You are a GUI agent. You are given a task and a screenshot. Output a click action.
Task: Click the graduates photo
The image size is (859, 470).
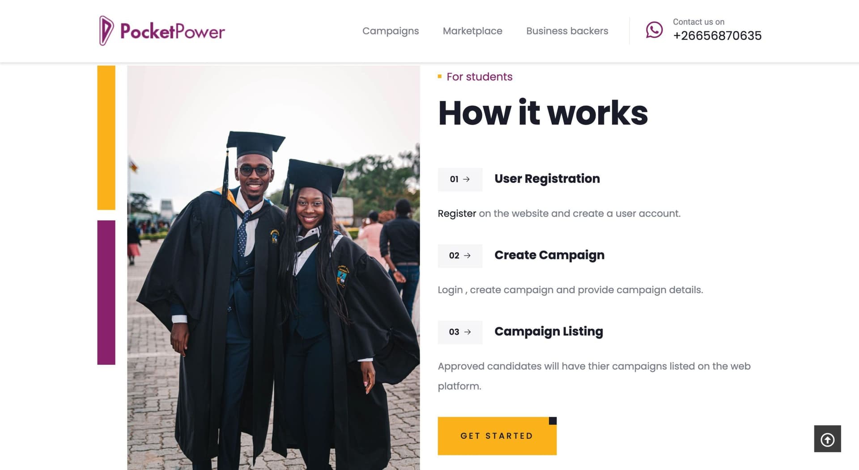tap(273, 268)
